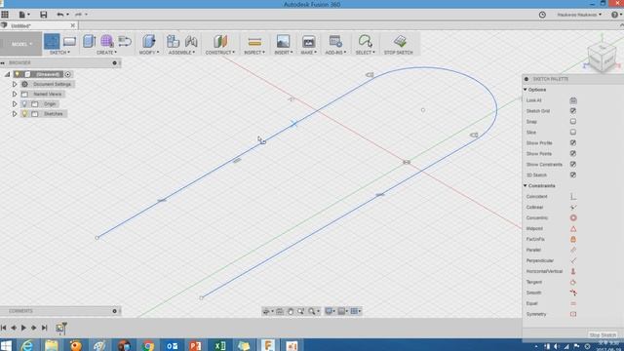
Task: Click the job status clock icon
Action: 542,15
